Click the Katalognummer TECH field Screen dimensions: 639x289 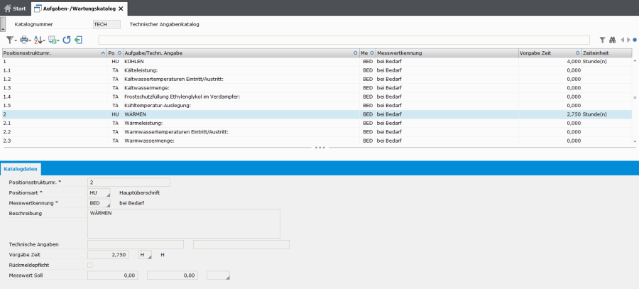[x=106, y=24]
